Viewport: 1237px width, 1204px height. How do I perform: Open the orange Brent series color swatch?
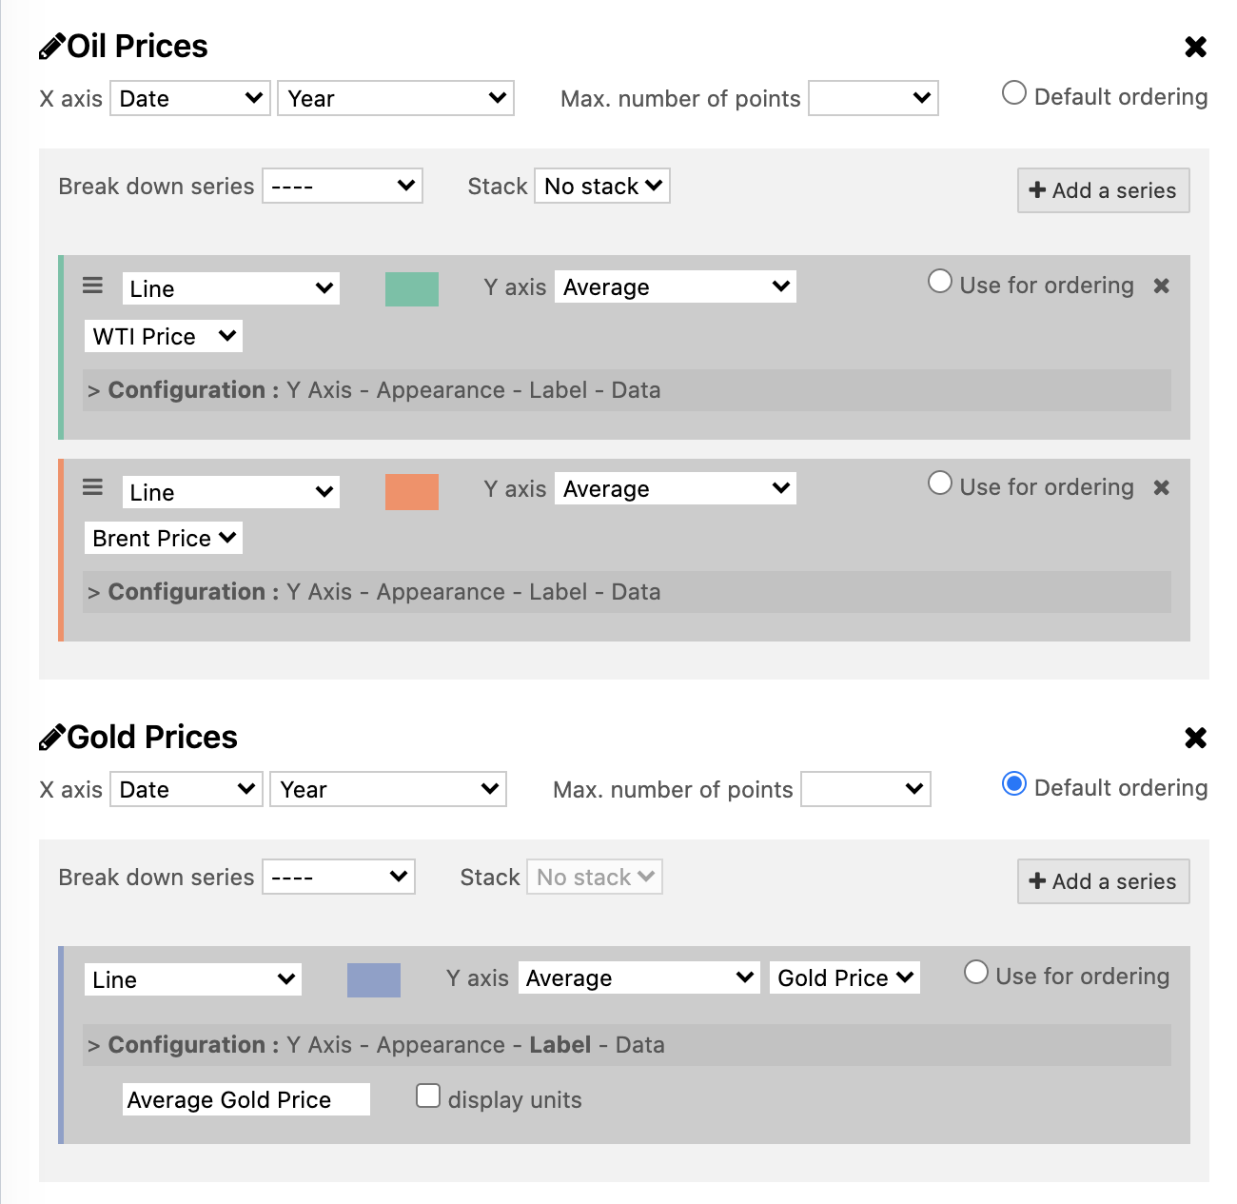tap(412, 492)
